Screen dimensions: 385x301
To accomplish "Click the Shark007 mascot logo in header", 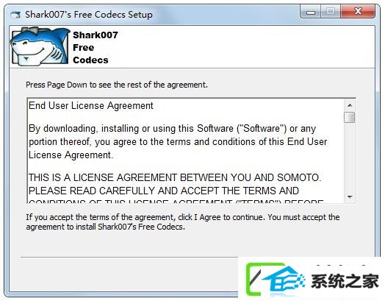I will click(x=40, y=46).
